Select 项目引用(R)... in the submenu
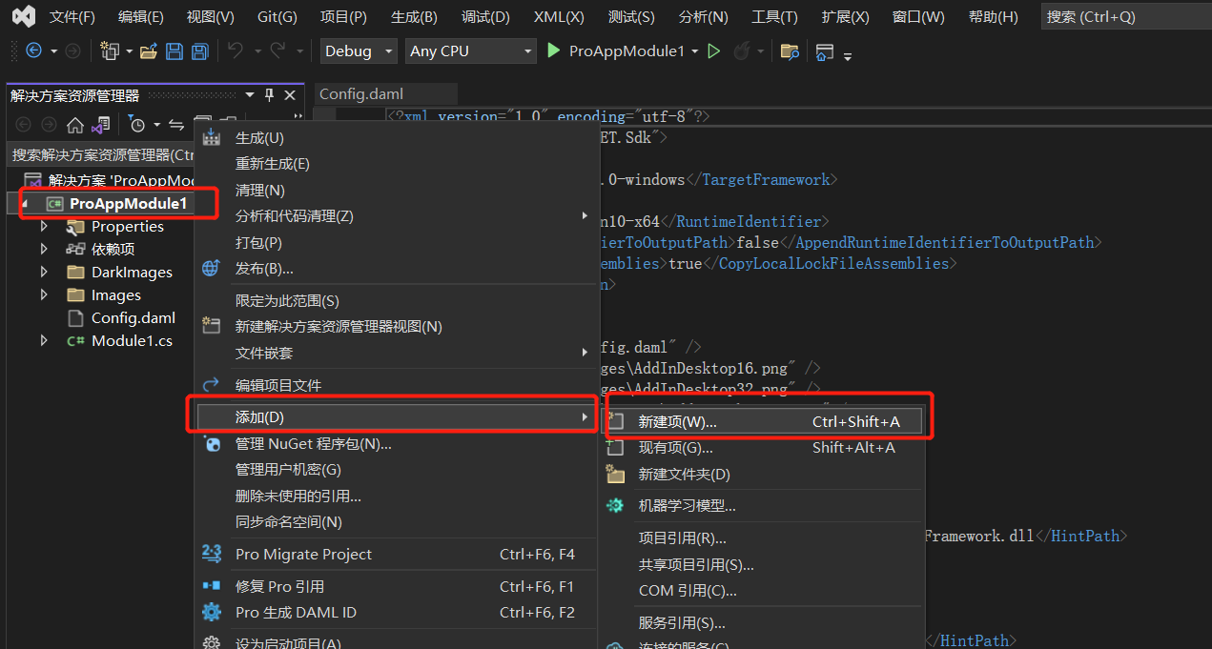Image resolution: width=1212 pixels, height=649 pixels. click(683, 538)
